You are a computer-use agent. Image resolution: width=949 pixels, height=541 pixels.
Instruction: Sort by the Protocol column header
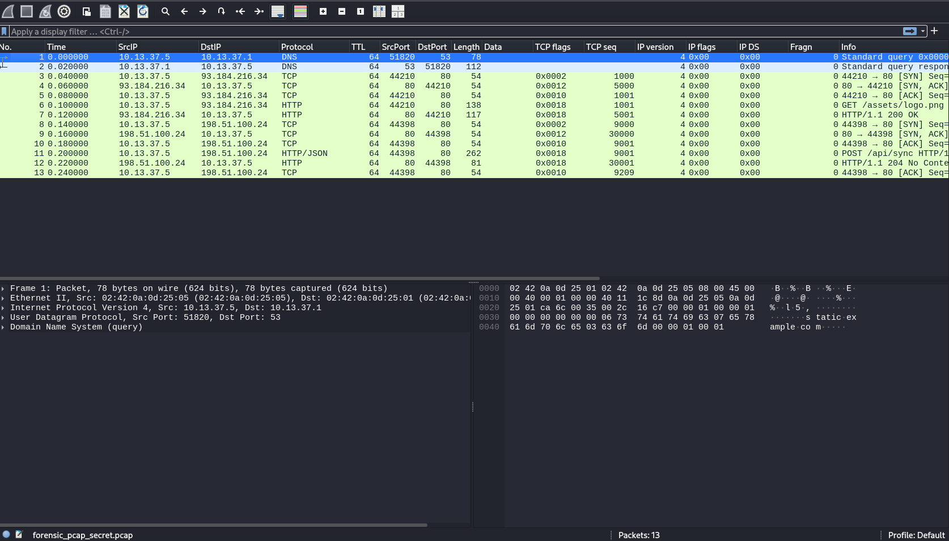coord(314,47)
